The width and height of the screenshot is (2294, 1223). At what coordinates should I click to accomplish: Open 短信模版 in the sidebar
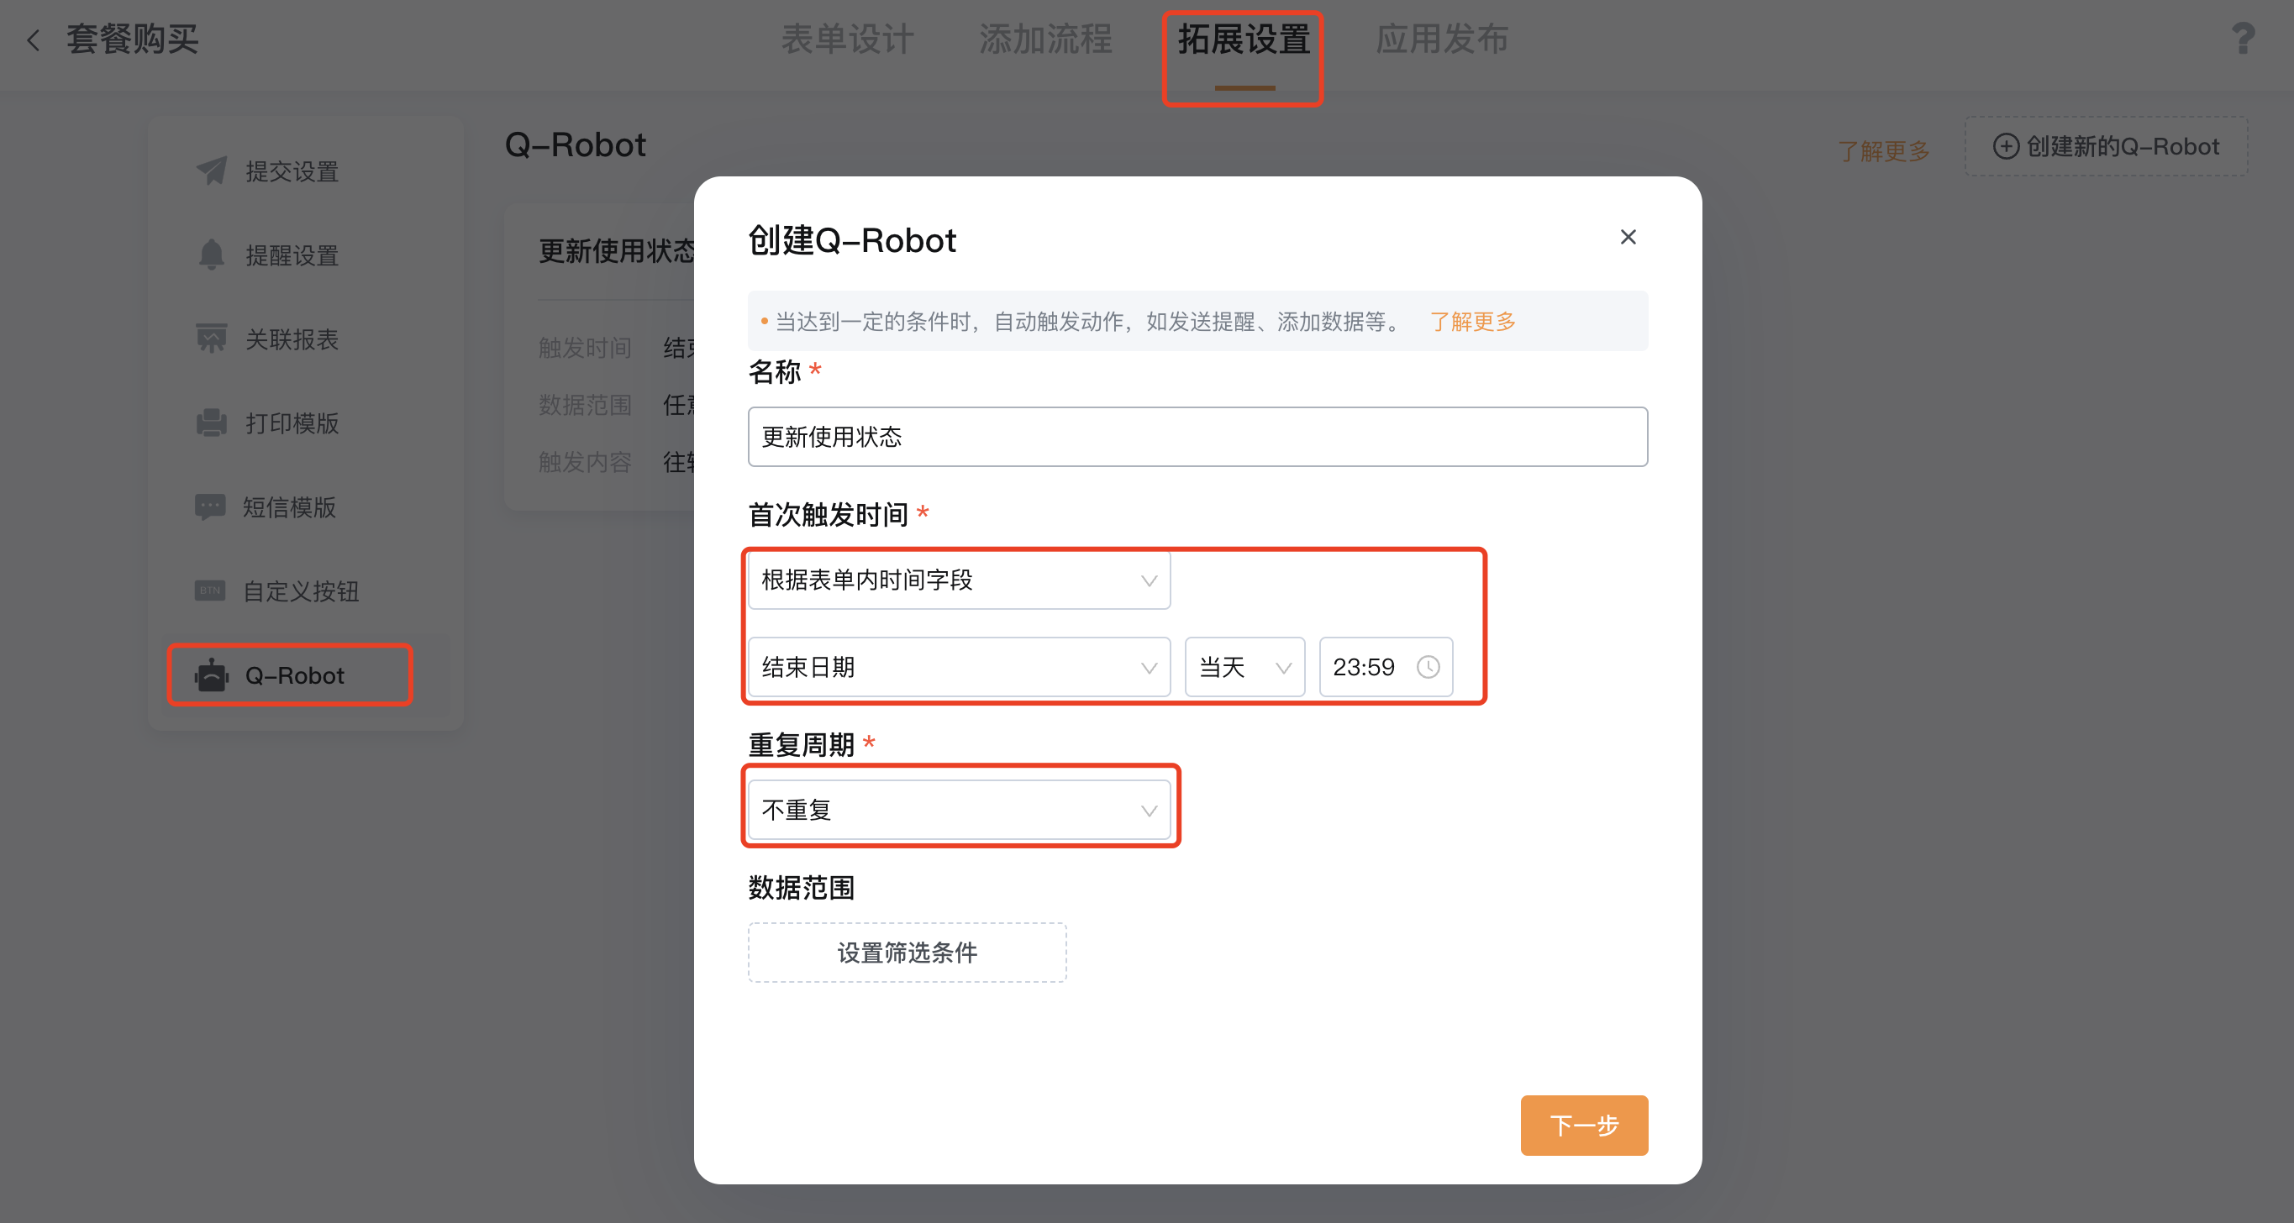pyautogui.click(x=306, y=507)
